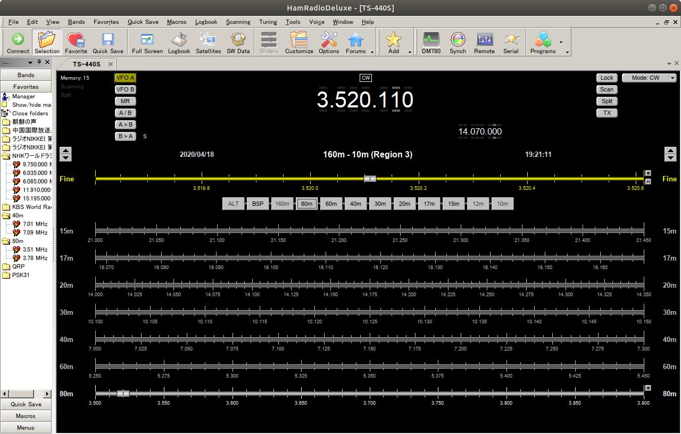
Task: Select 3.51 MHz favorite in 80m folder
Action: point(35,249)
